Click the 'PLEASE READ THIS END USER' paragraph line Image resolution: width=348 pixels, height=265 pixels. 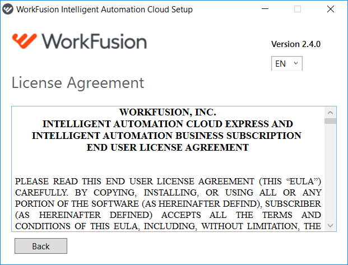(168, 182)
